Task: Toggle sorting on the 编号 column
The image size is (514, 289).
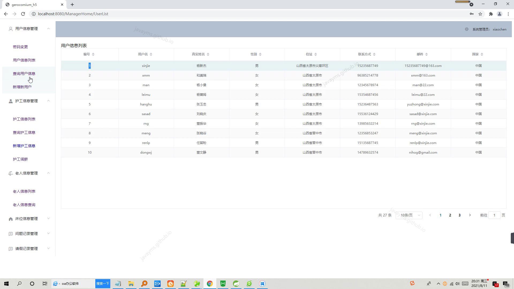Action: pos(93,54)
